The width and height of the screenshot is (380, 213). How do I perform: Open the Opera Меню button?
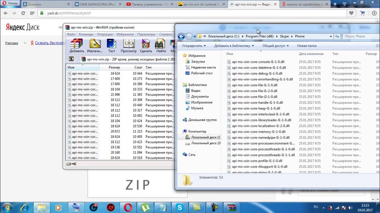10,4
